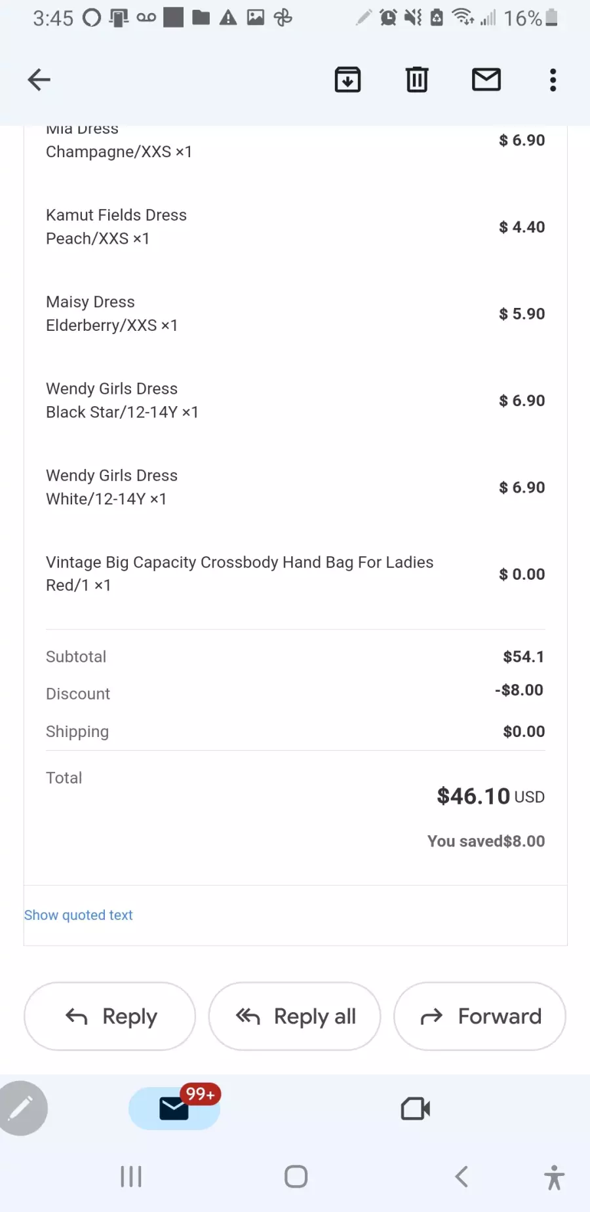Open the accessibility shortcut icon
The image size is (590, 1212).
coord(554,1177)
